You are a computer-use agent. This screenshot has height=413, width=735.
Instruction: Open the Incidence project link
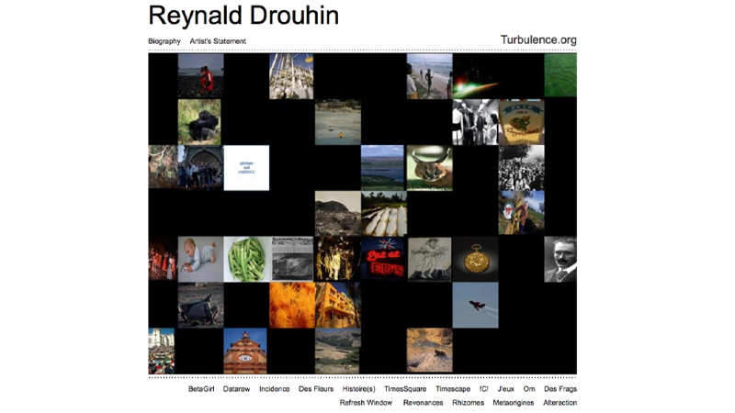click(x=274, y=388)
